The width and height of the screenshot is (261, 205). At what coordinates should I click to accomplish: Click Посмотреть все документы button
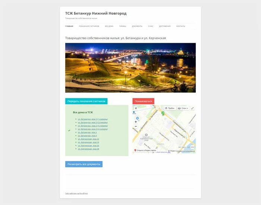tap(84, 164)
